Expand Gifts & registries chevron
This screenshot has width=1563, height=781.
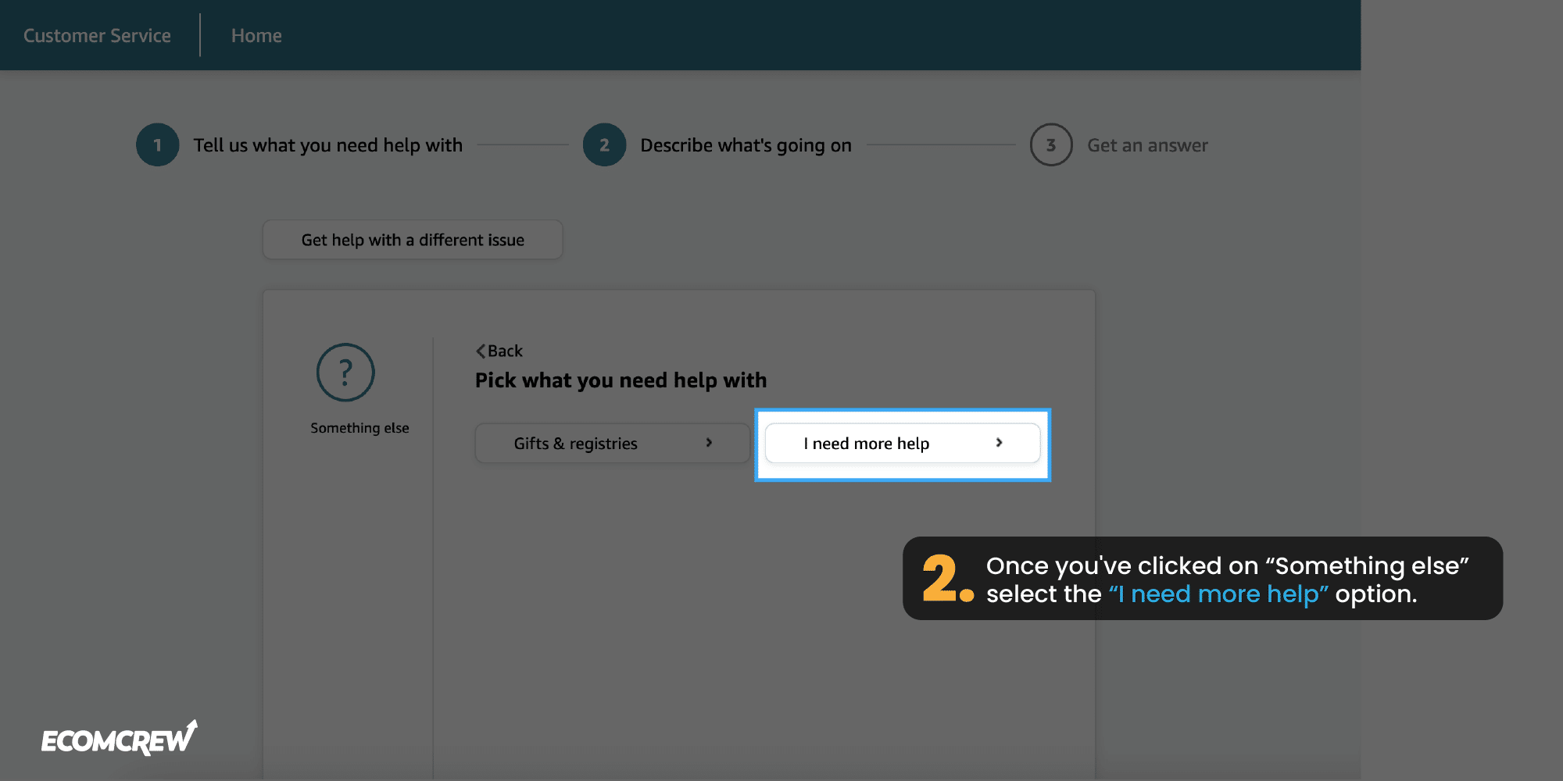(709, 443)
